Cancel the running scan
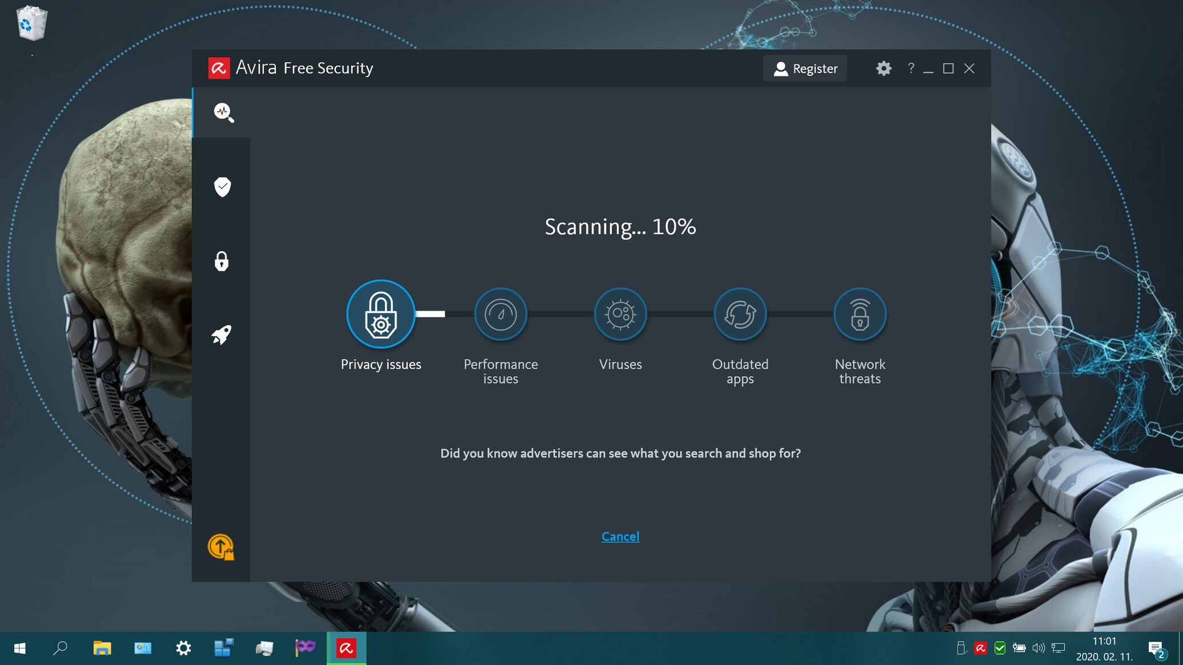This screenshot has height=665, width=1183. pyautogui.click(x=620, y=537)
